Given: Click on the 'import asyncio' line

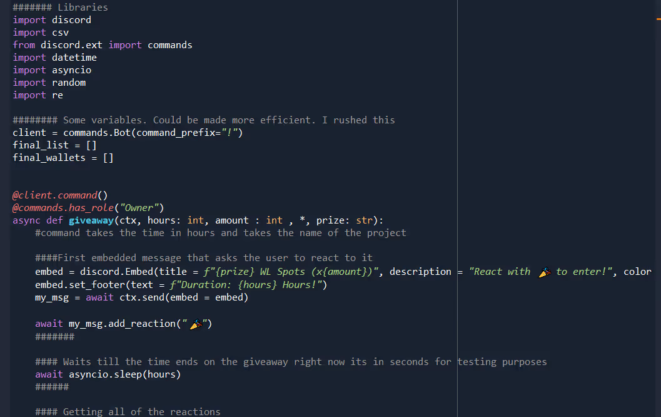Looking at the screenshot, I should click(x=52, y=70).
